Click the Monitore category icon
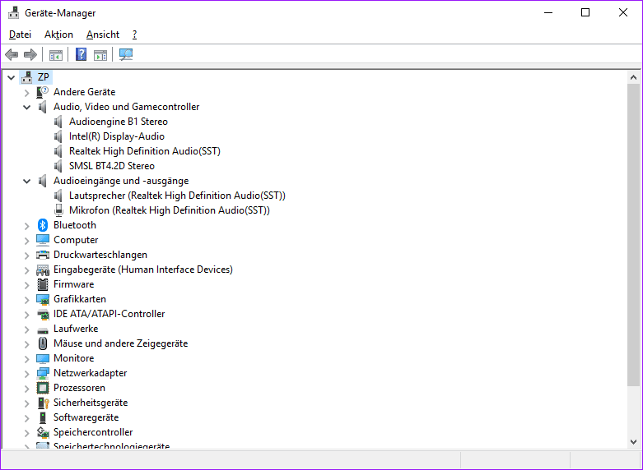Viewport: 643px width, 470px height. point(43,358)
